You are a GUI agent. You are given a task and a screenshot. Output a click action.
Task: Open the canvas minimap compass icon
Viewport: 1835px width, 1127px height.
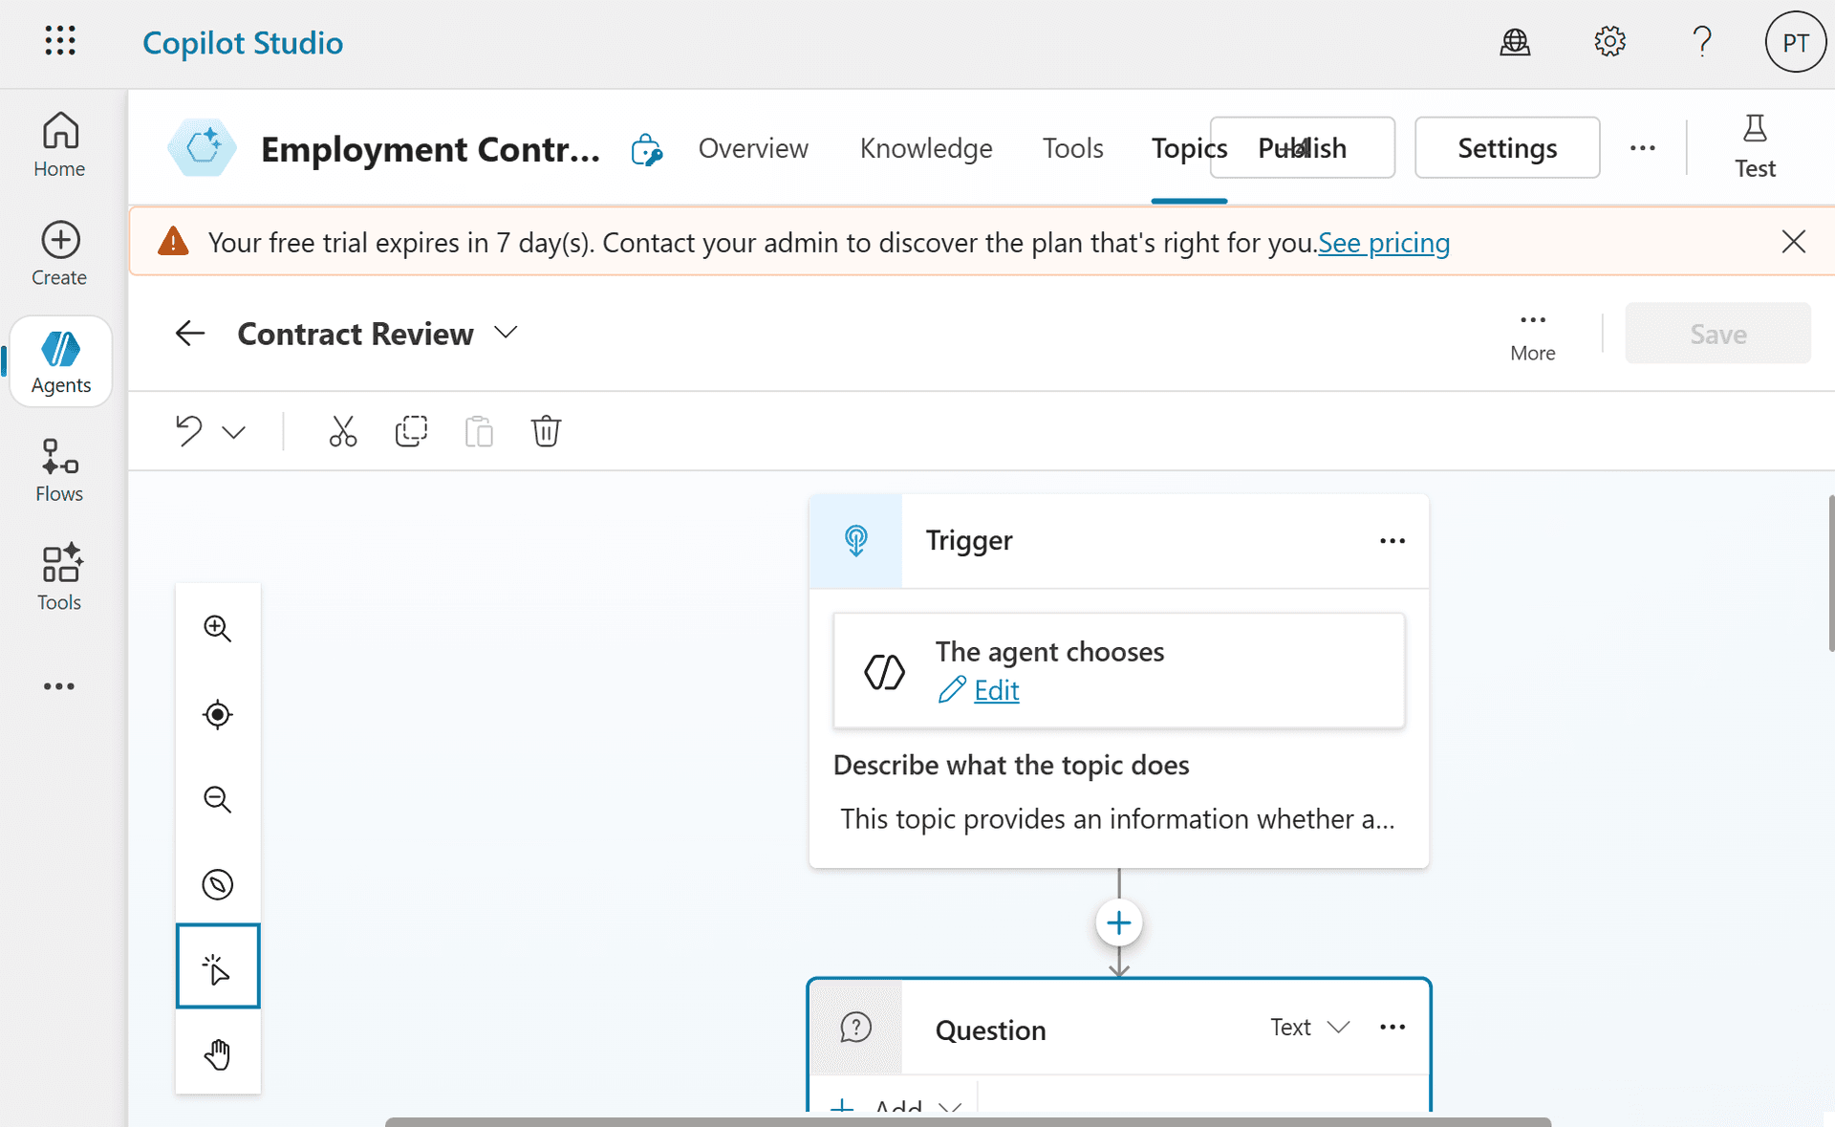coord(218,884)
